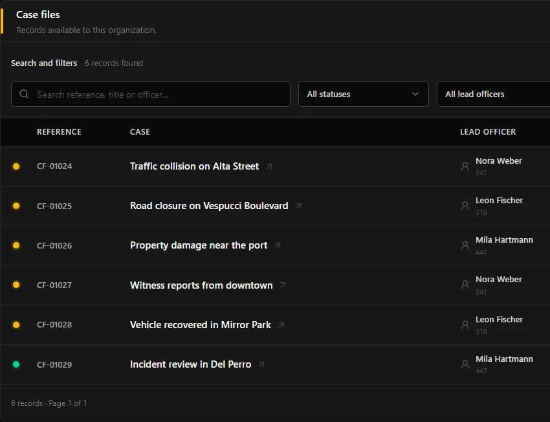Click officer avatar icon in CF-01027 row
Image resolution: width=550 pixels, height=422 pixels.
coord(465,285)
